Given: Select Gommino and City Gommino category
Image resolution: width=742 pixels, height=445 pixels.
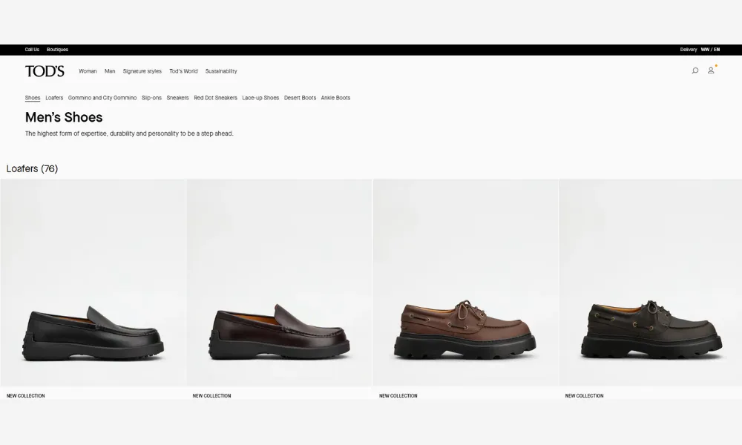Looking at the screenshot, I should 102,98.
